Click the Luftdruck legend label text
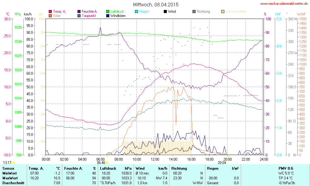 pos(117,12)
